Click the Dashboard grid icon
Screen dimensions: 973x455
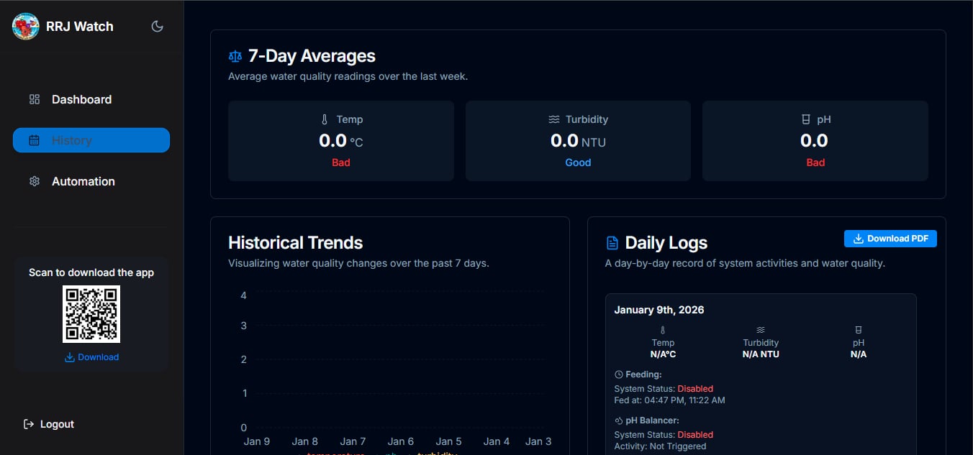click(x=35, y=99)
